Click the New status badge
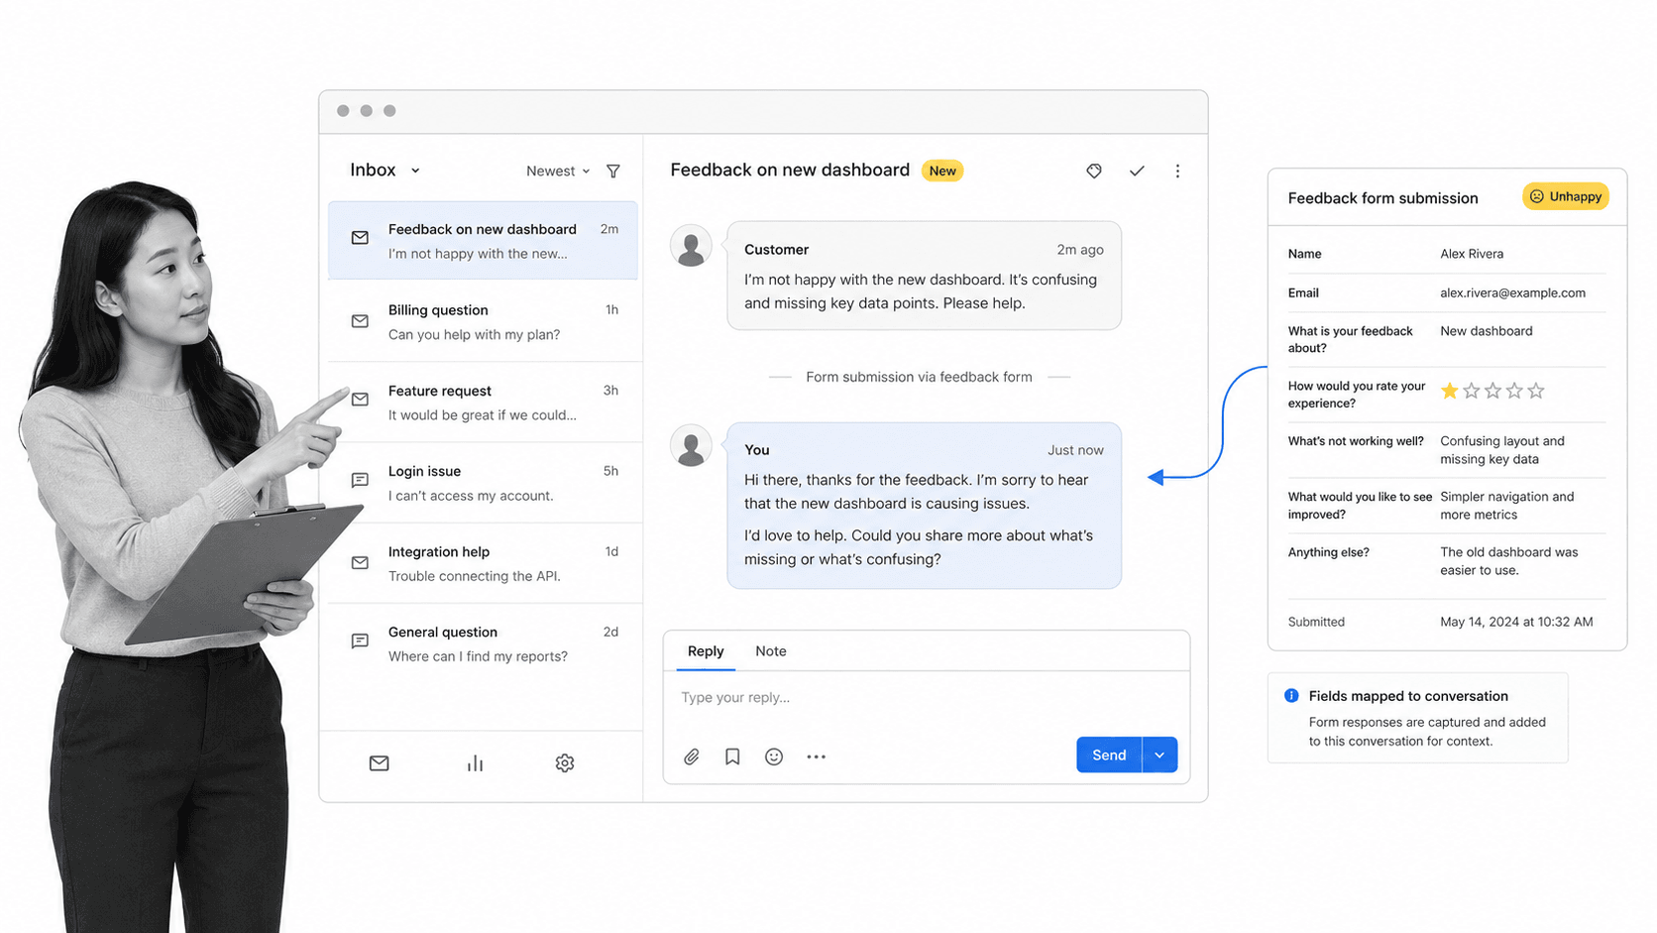The image size is (1657, 933). pos(942,171)
